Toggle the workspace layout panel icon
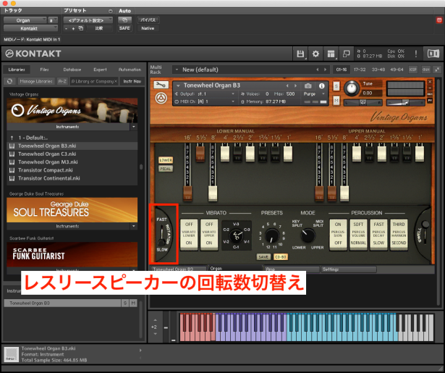This screenshot has width=445, height=373. pos(331,54)
